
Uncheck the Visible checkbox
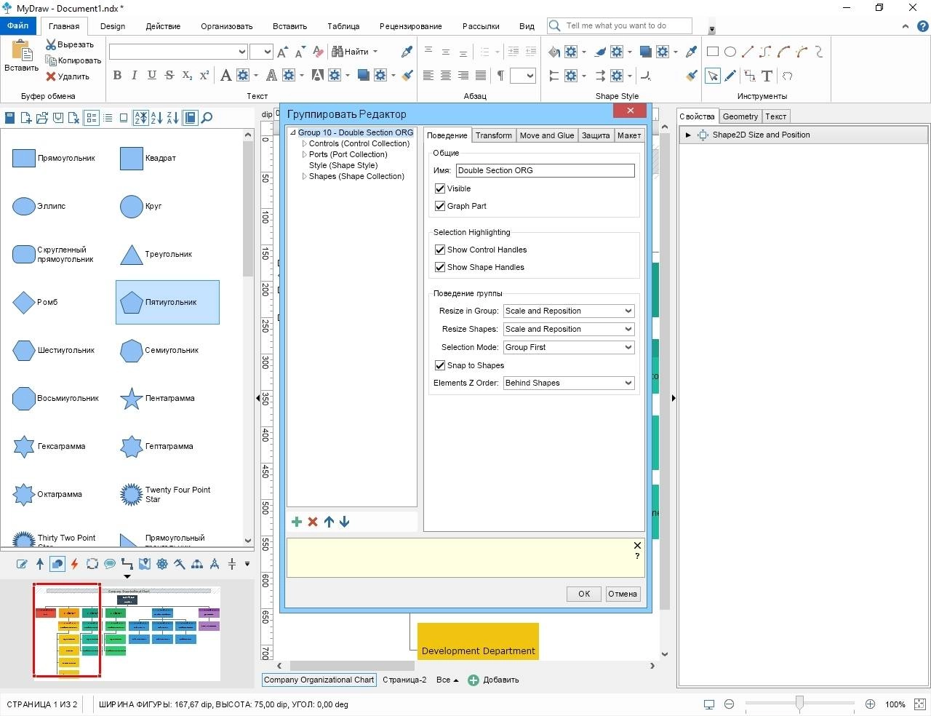coord(440,188)
